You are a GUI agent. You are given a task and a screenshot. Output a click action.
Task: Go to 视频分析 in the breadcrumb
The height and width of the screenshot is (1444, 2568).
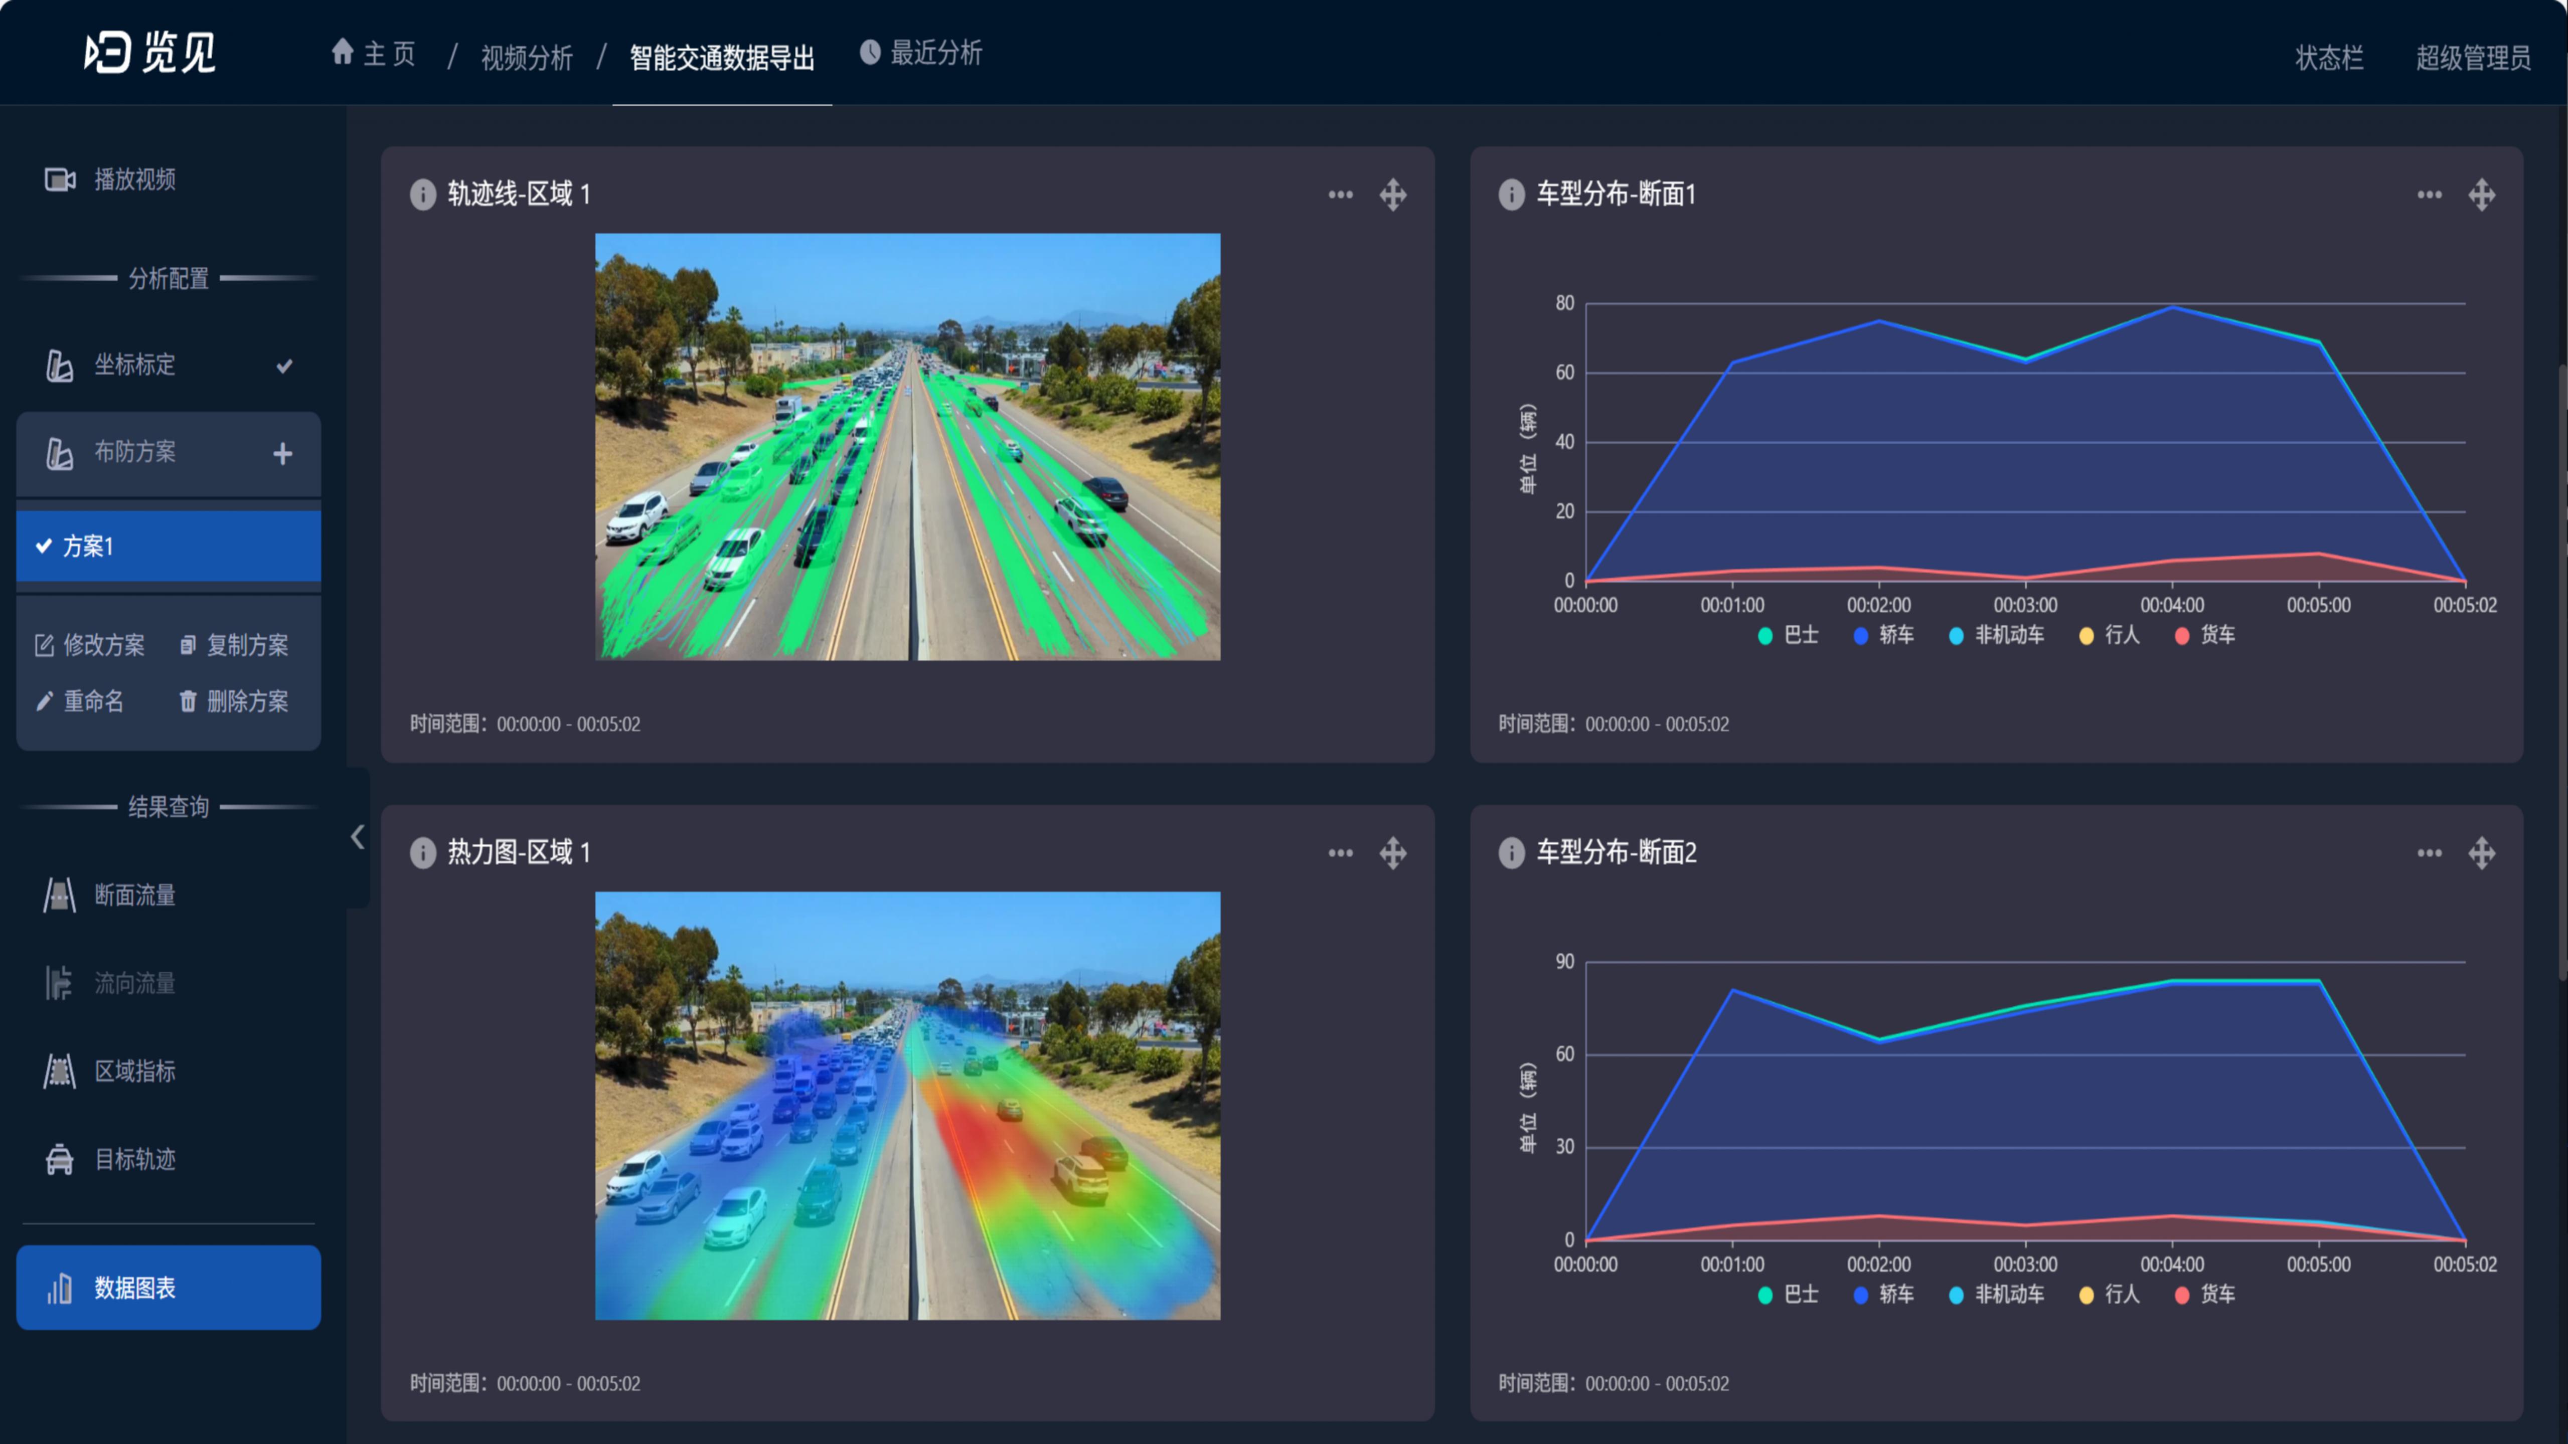(x=526, y=58)
